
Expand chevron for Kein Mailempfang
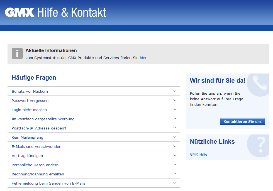click(x=175, y=137)
